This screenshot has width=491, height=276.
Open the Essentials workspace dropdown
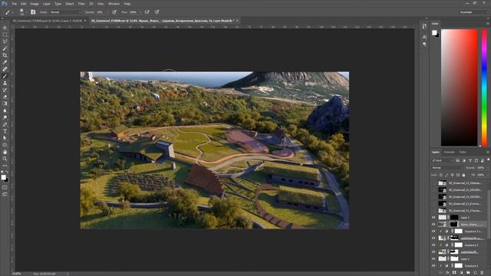tap(473, 12)
